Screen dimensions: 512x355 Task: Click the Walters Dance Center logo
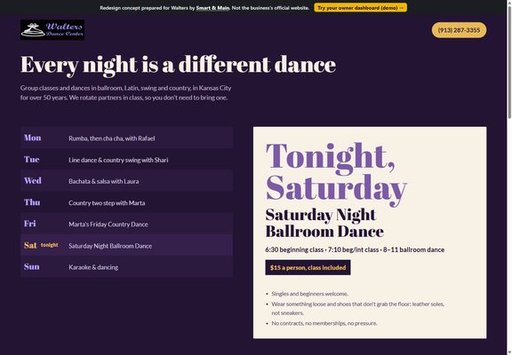[x=52, y=29]
